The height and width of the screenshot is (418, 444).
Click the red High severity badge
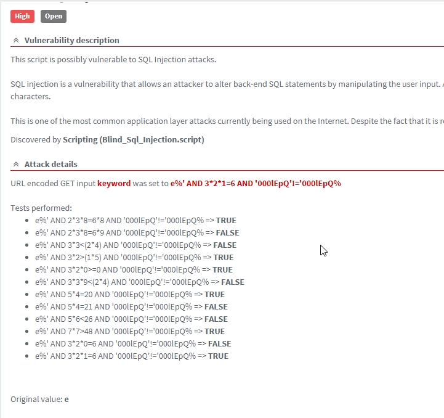[22, 16]
